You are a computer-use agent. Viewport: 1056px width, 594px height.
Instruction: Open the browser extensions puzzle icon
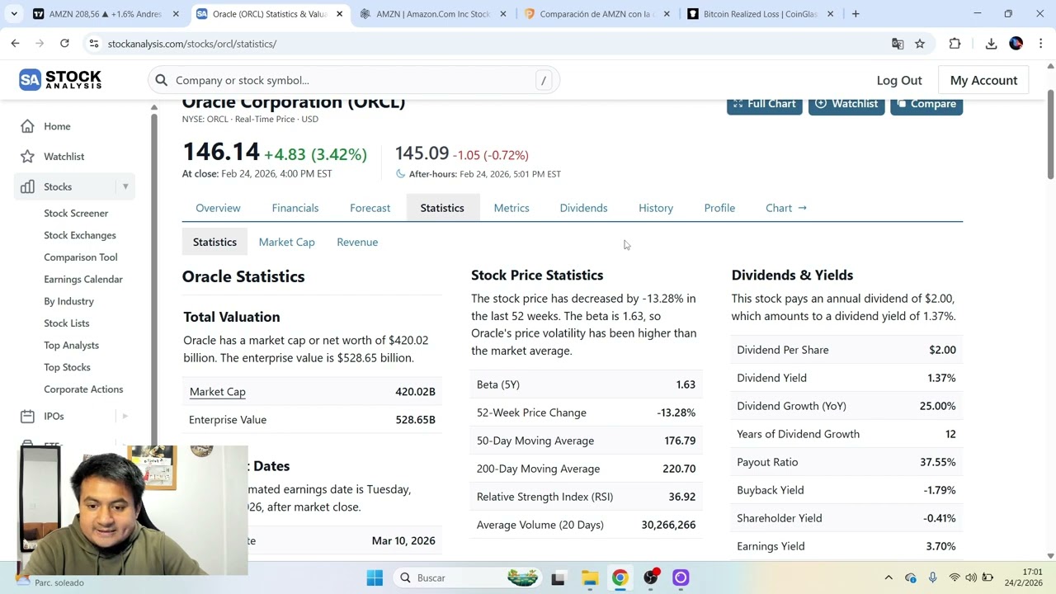[x=955, y=44]
